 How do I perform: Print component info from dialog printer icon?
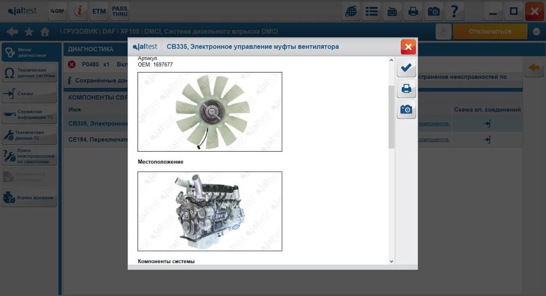tap(406, 88)
